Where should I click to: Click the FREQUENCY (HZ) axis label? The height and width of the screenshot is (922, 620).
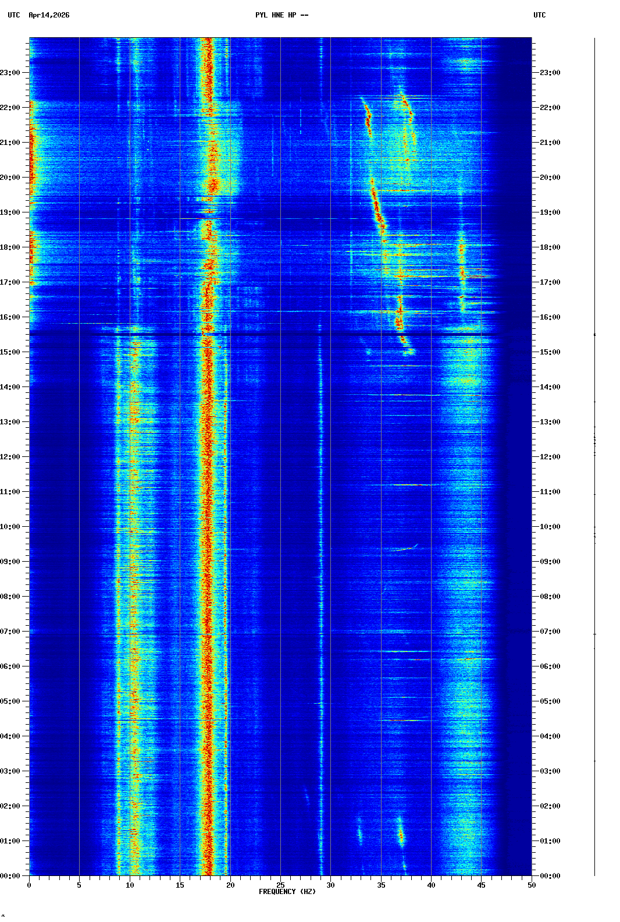(x=287, y=892)
